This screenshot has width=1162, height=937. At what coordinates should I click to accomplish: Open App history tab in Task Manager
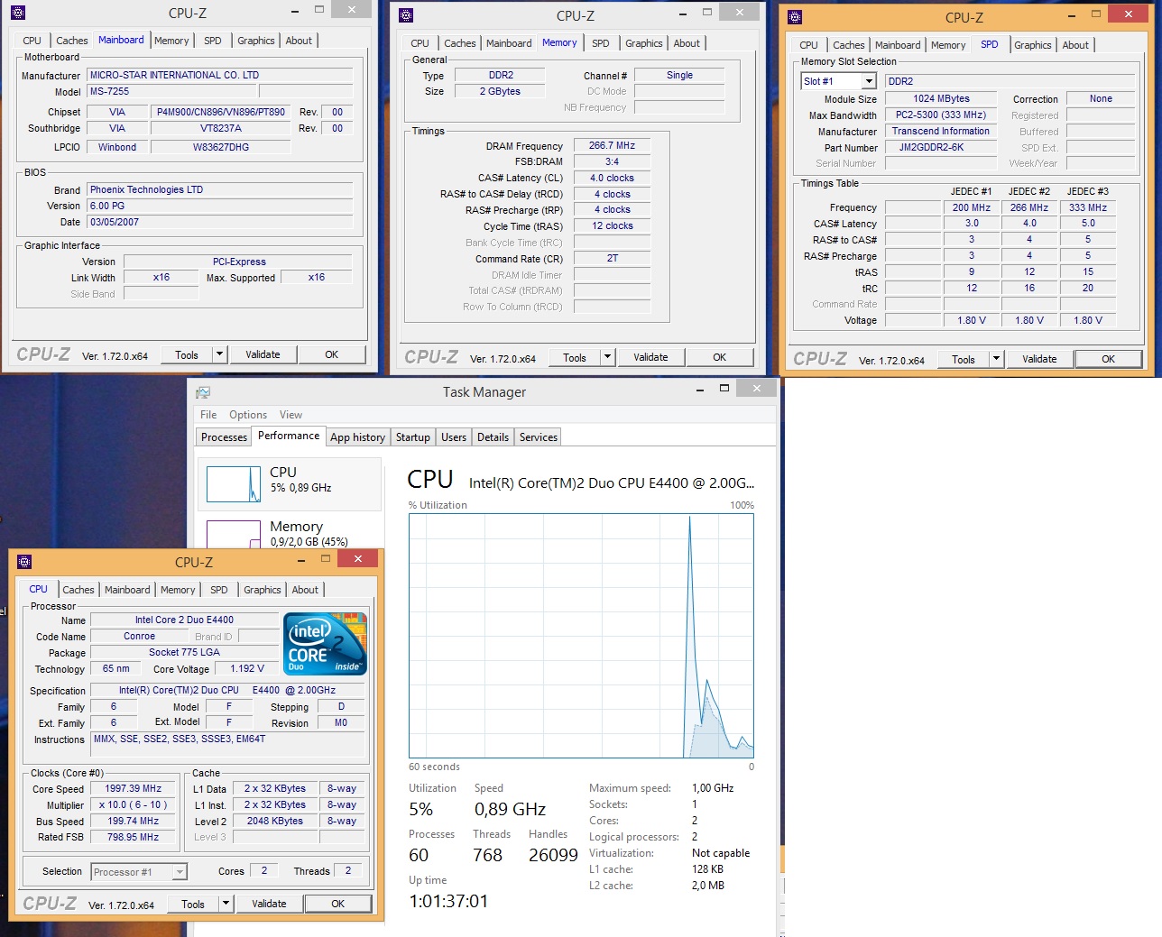pyautogui.click(x=357, y=437)
